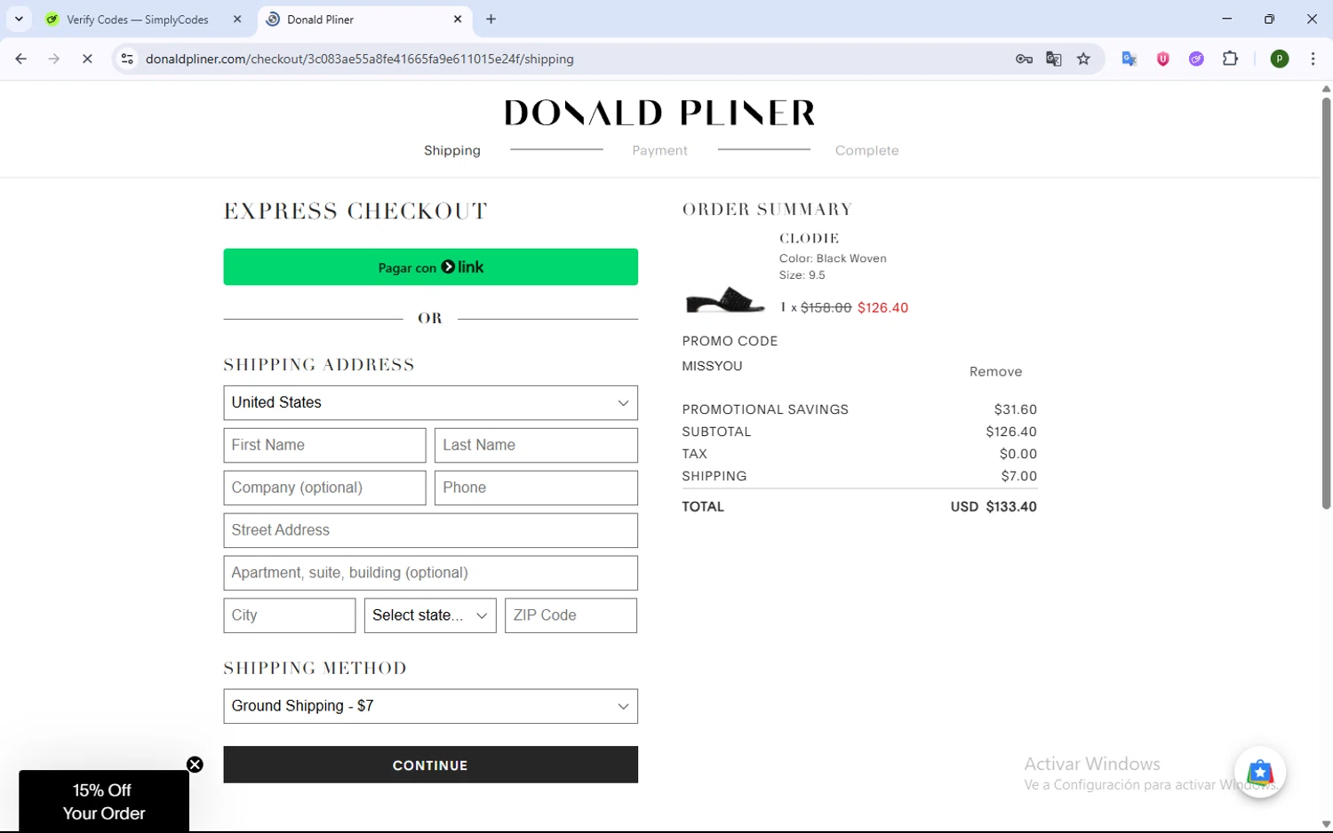
Task: Click the $126.40 sale price
Action: pyautogui.click(x=882, y=307)
